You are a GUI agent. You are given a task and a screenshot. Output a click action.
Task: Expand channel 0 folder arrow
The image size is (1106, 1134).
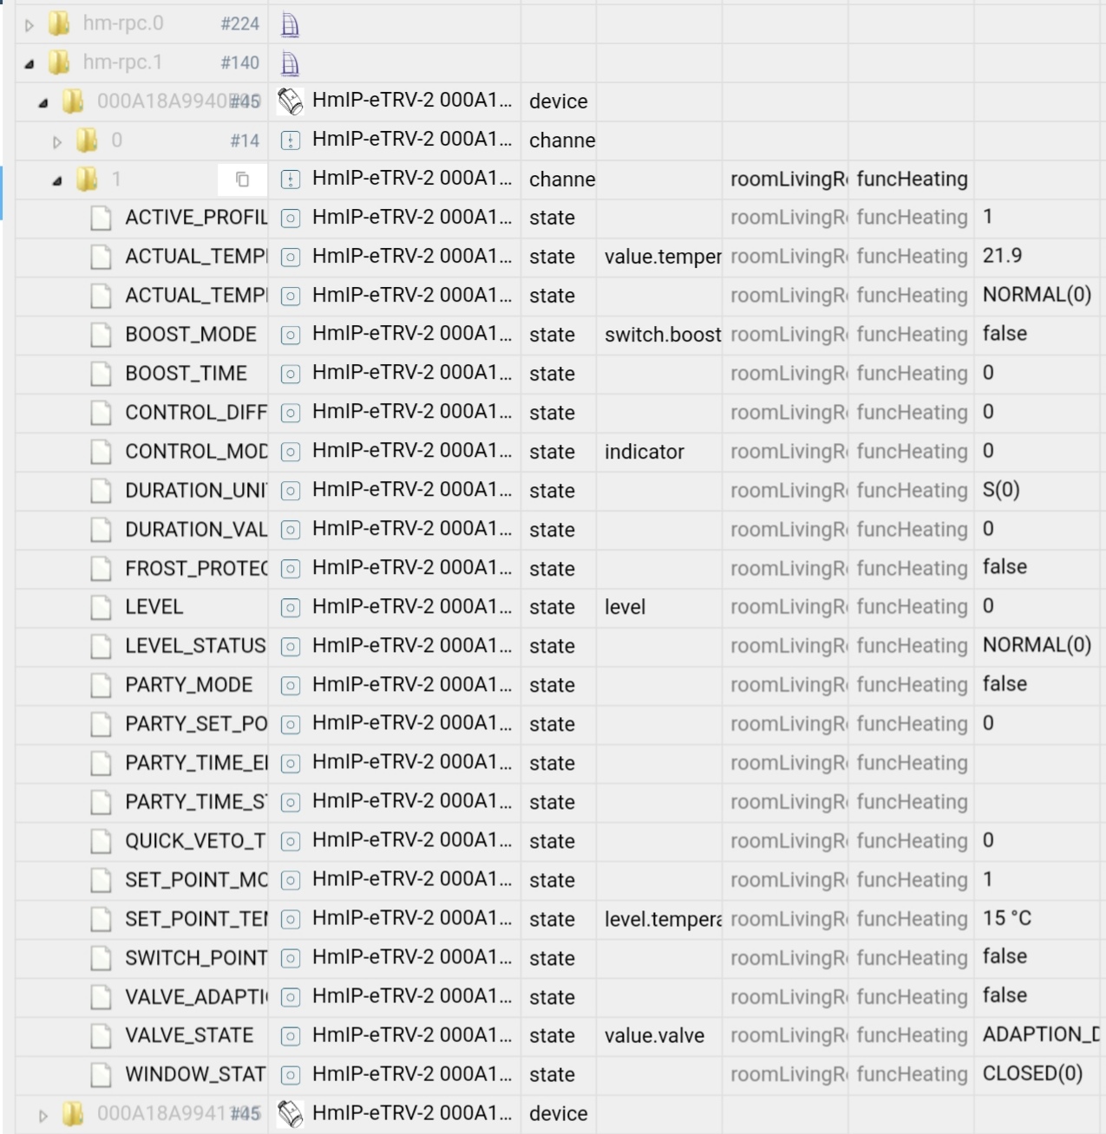pyautogui.click(x=57, y=141)
